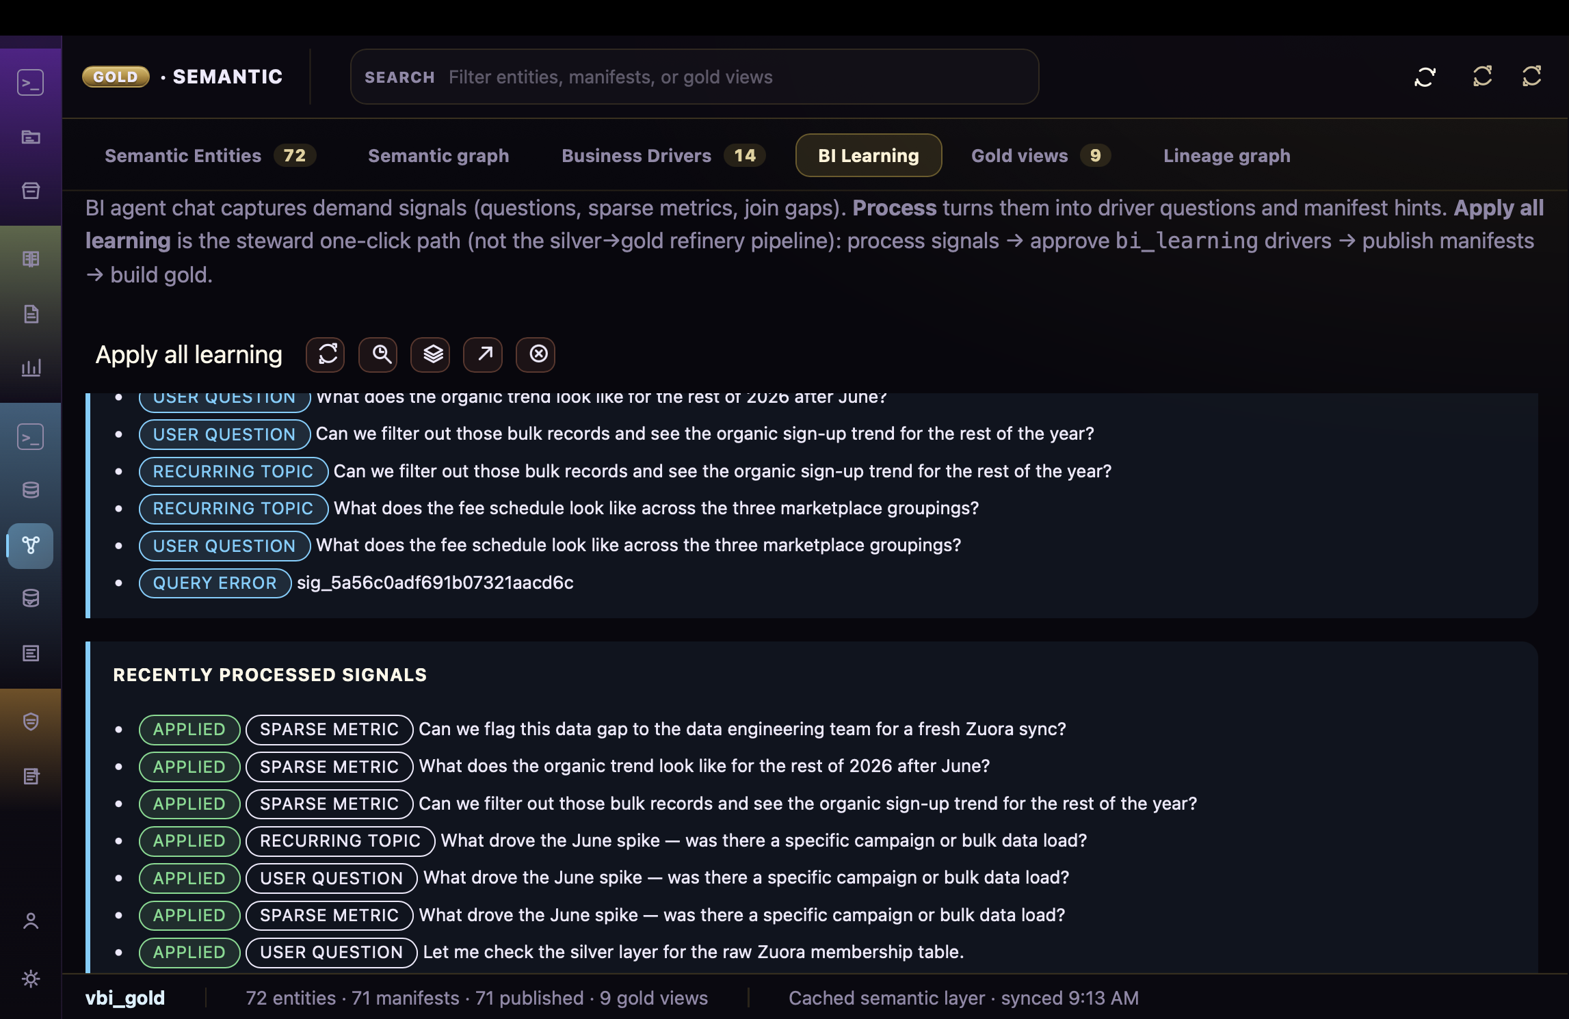1569x1019 pixels.
Task: Open the Gold views tab
Action: (x=1040, y=155)
